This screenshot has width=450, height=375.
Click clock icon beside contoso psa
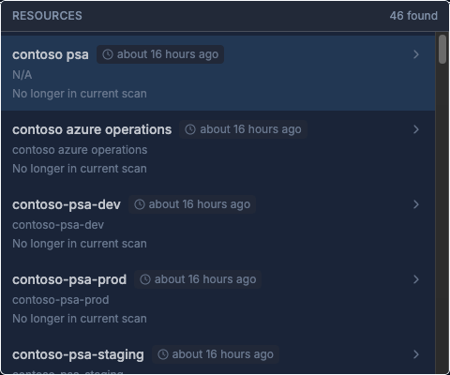click(108, 54)
